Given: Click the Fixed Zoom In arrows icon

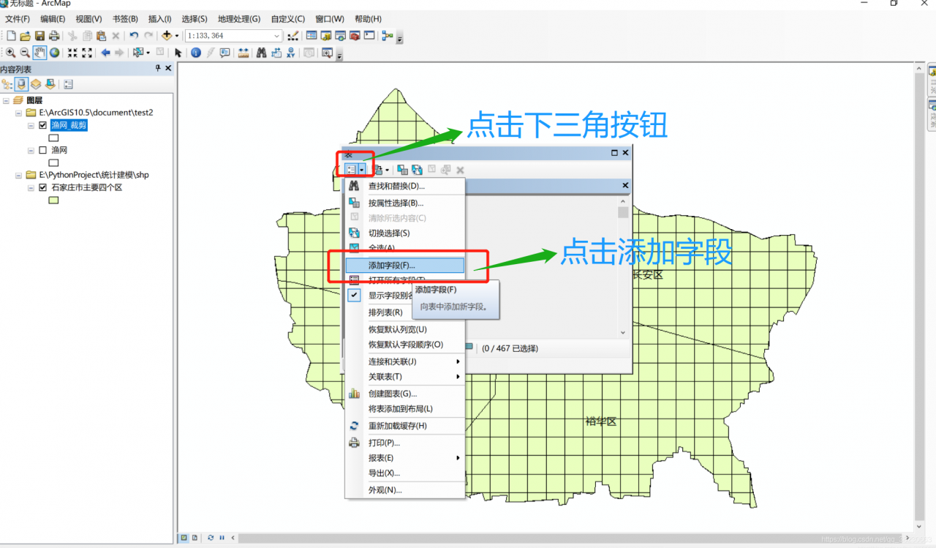Looking at the screenshot, I should coord(72,53).
